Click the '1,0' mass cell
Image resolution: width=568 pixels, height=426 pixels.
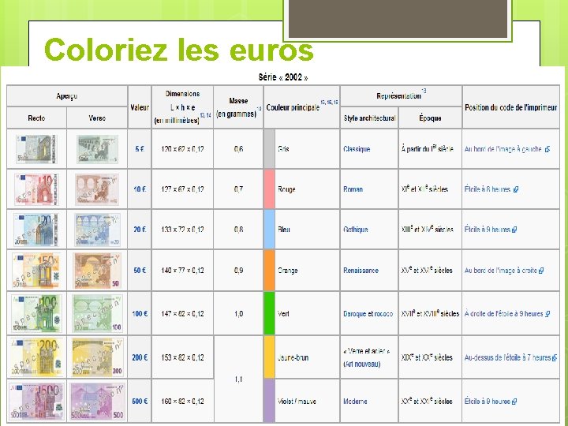238,314
